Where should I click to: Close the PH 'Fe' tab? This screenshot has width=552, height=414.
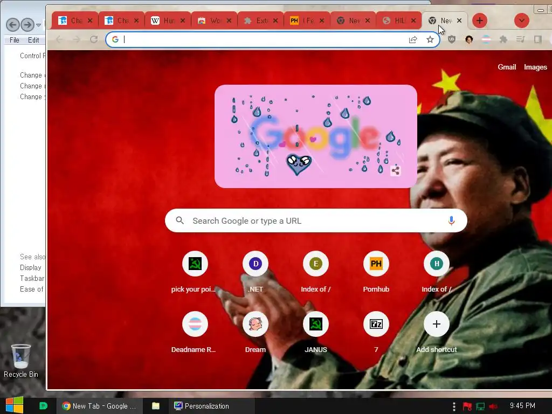tap(322, 20)
